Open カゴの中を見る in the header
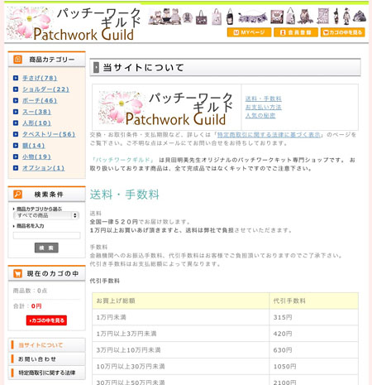372x385 pixels. click(x=342, y=32)
